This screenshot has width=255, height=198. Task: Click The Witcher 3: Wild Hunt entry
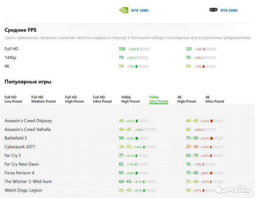[28, 181]
